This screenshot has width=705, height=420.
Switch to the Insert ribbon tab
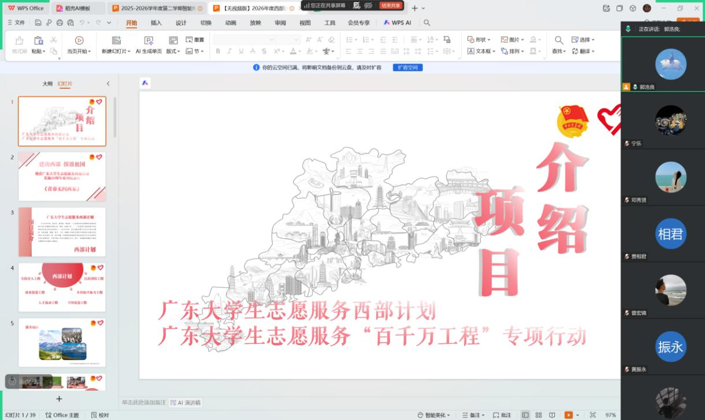point(156,22)
